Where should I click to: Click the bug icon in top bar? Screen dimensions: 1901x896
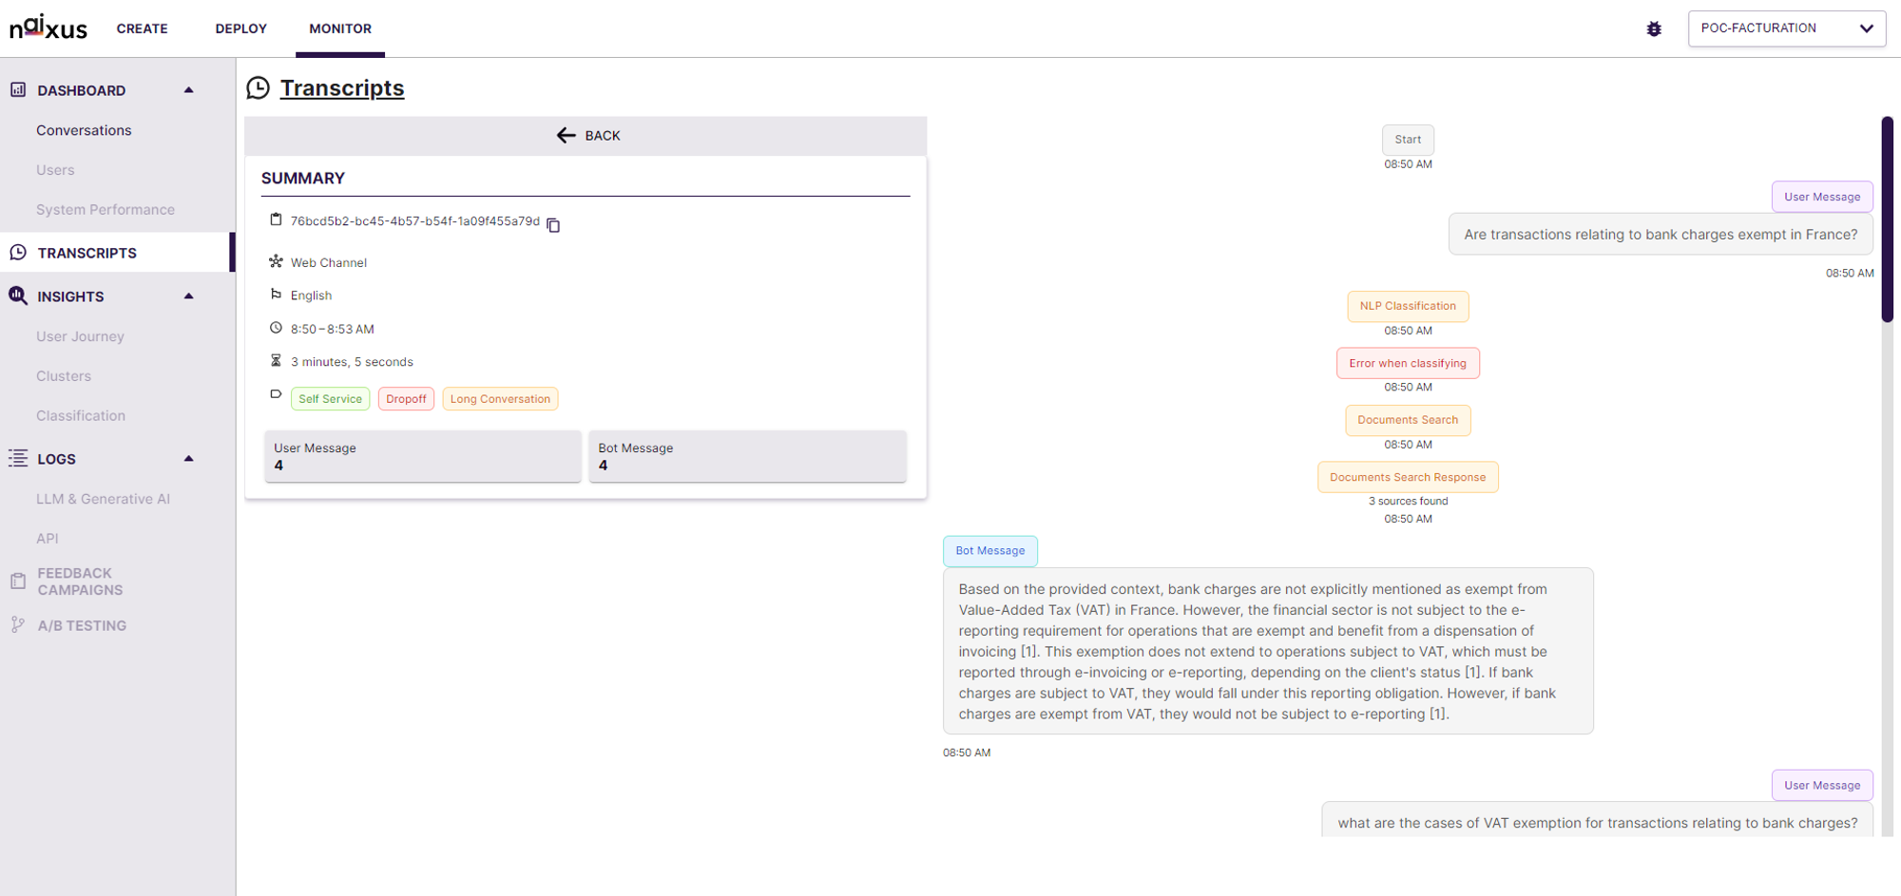click(1654, 29)
